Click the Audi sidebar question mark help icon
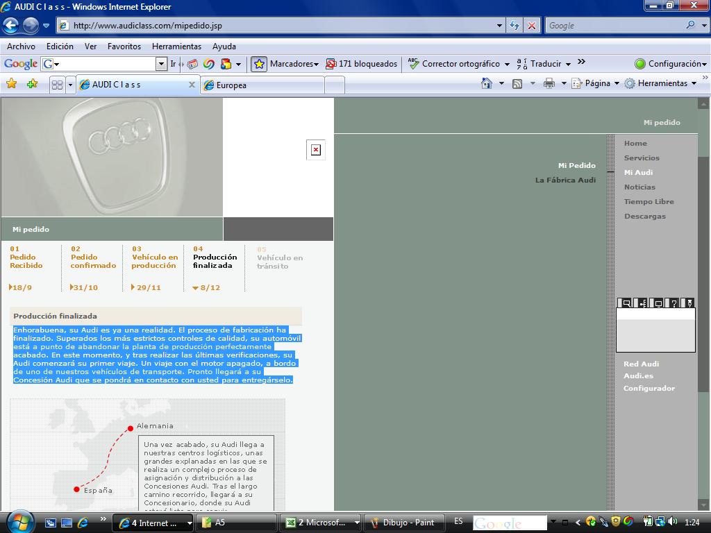Viewport: 711px width, 533px height. point(674,303)
